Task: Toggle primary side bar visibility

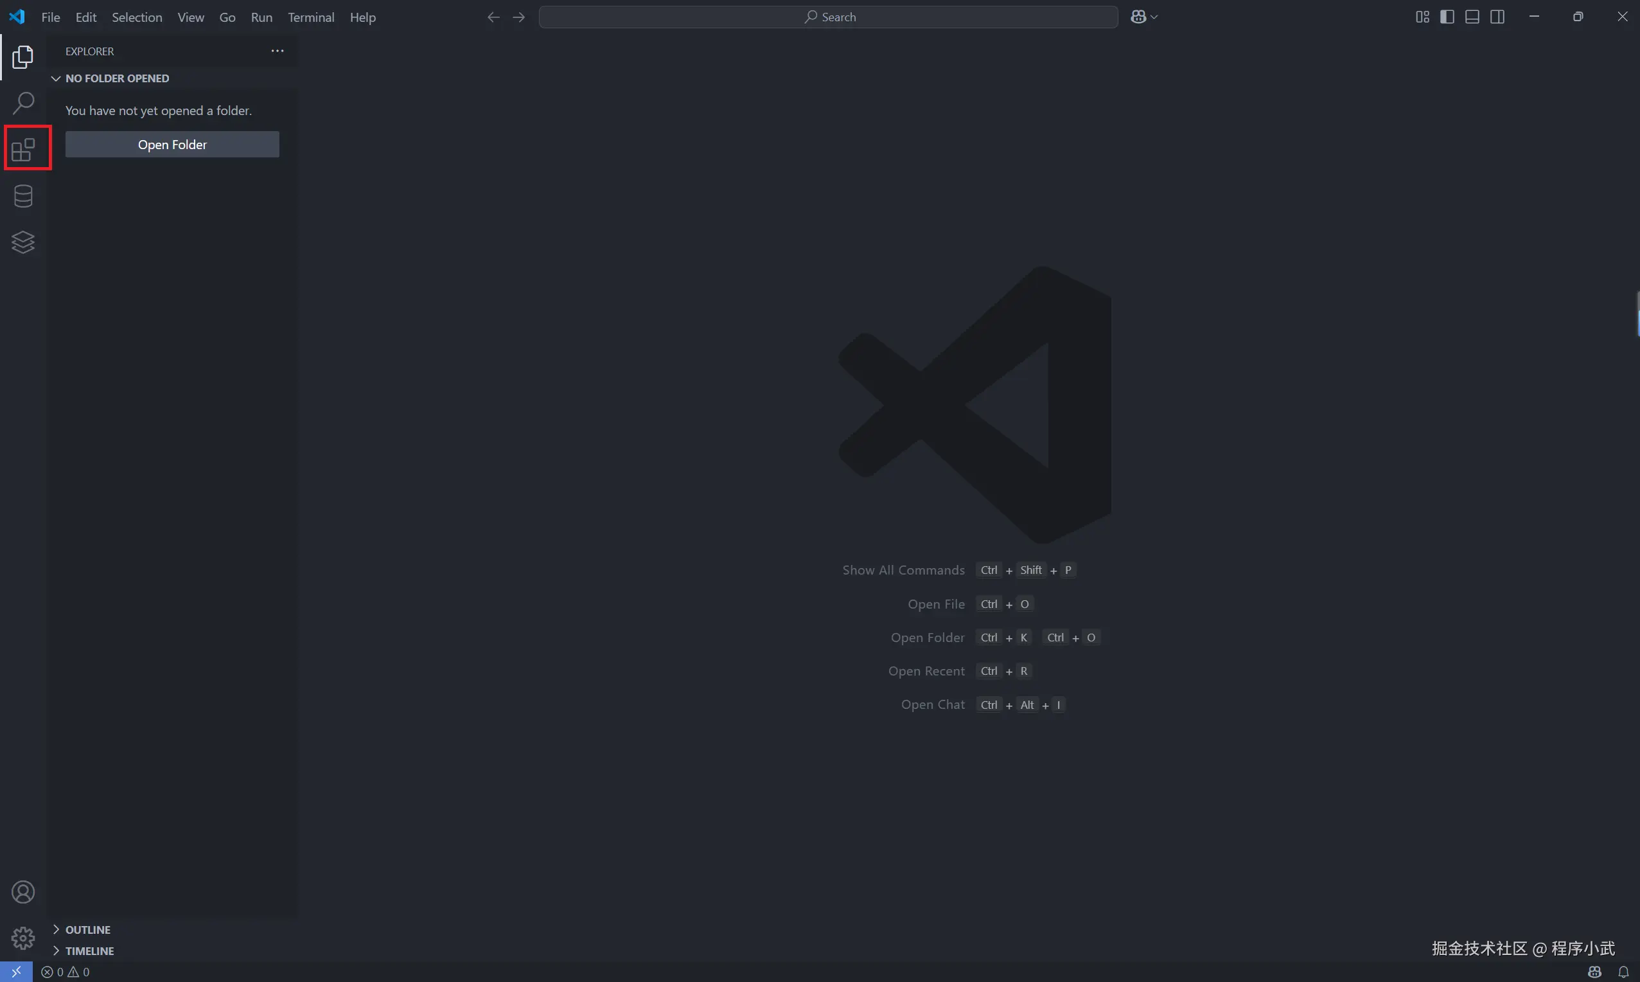Action: pos(1447,17)
